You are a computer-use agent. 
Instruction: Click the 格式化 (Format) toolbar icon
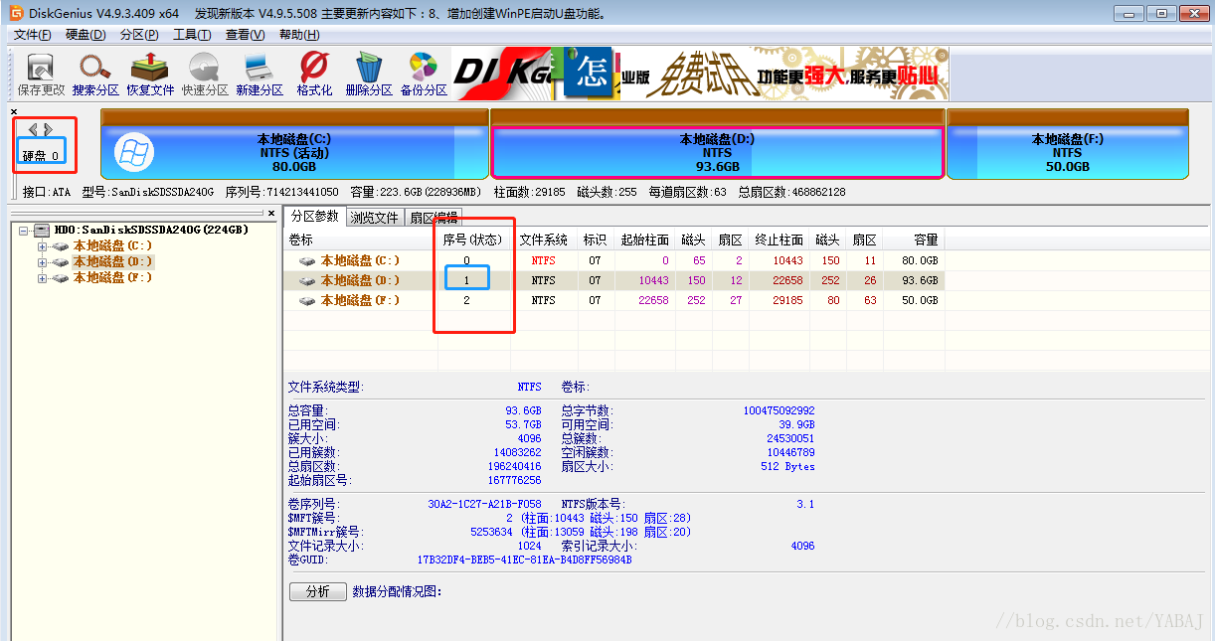click(x=314, y=74)
